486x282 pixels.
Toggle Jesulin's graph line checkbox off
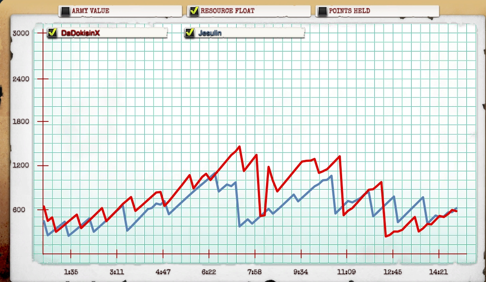click(x=190, y=33)
